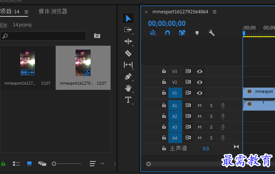Solo the A1 audio track
Image resolution: width=275 pixels, height=174 pixels.
[212, 106]
